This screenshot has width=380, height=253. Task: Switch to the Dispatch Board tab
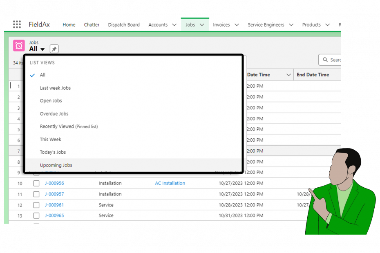click(x=124, y=24)
